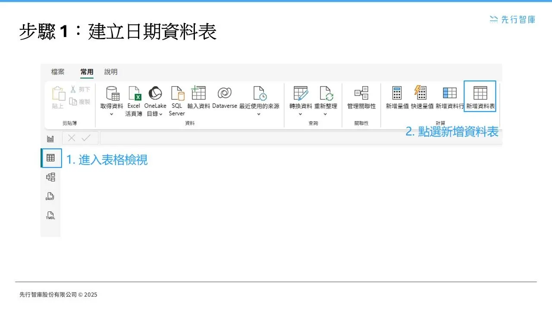
Task: Open 轉換資料 (Transform Data)
Action: click(x=300, y=93)
